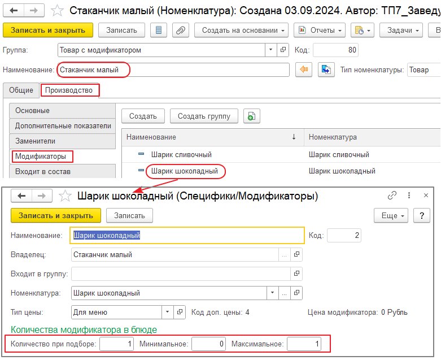Image resolution: width=441 pixels, height=360 pixels.
Task: Go back in the Шарик шоколадный dialog
Action: 21,196
